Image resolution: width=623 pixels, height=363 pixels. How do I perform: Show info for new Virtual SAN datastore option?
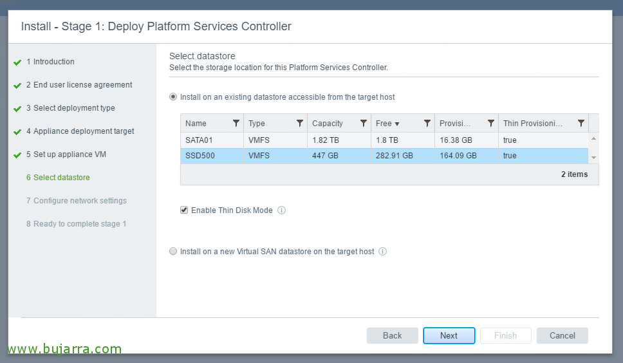pyautogui.click(x=383, y=252)
